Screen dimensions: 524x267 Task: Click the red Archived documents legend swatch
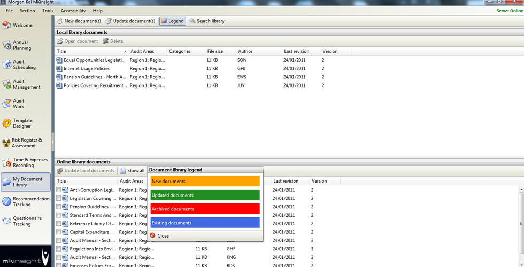click(205, 209)
